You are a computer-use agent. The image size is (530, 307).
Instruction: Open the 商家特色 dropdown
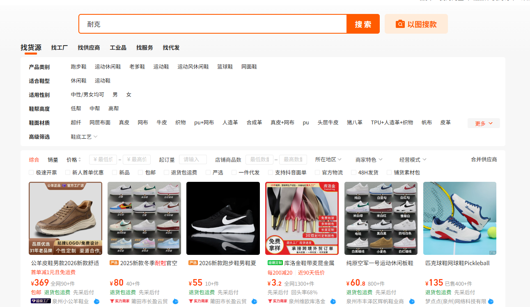(x=369, y=159)
